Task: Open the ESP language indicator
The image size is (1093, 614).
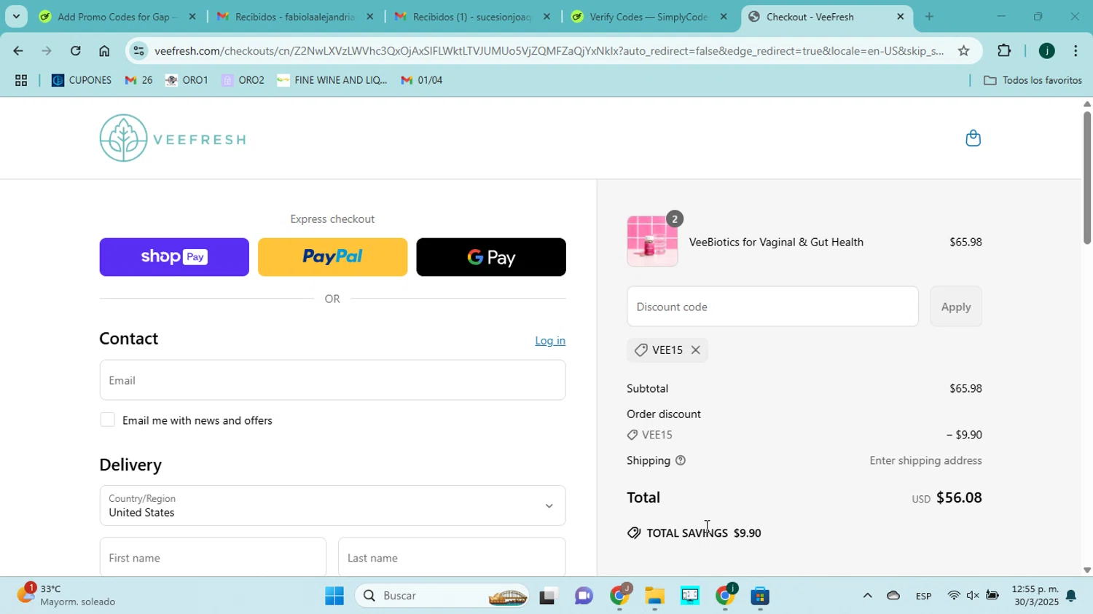Action: click(x=923, y=596)
